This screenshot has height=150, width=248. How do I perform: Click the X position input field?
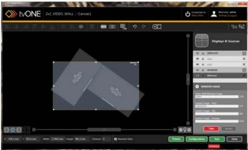click(x=14, y=139)
